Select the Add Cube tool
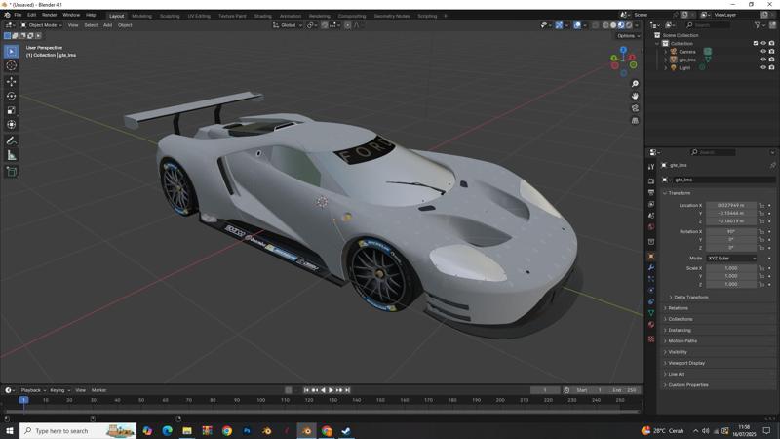 click(12, 172)
